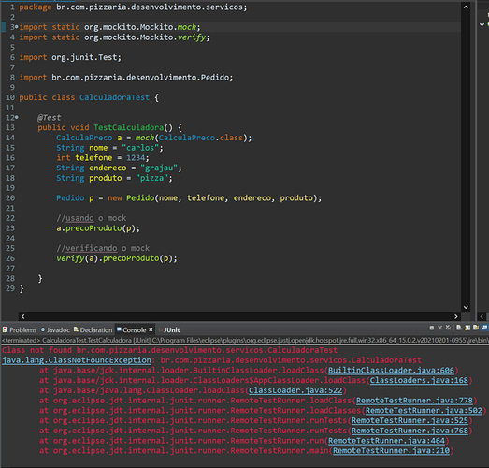
Task: Remove all terminated launches with the double X icon
Action: click(x=448, y=328)
